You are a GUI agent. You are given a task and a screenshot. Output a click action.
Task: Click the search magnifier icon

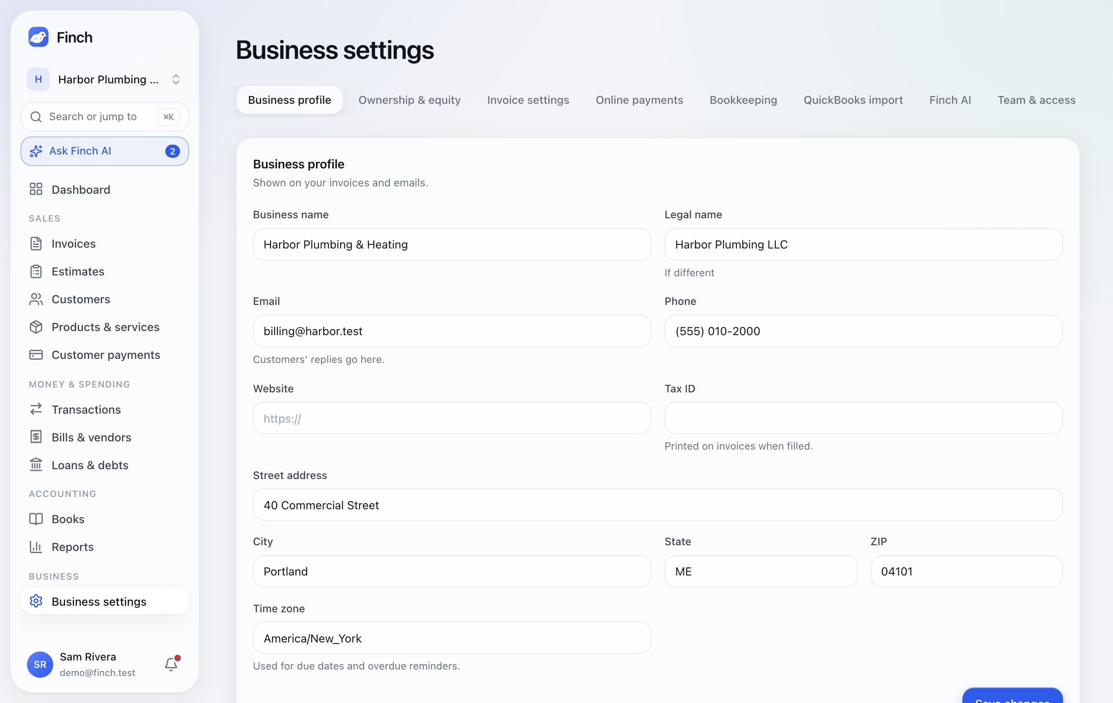[x=36, y=117]
